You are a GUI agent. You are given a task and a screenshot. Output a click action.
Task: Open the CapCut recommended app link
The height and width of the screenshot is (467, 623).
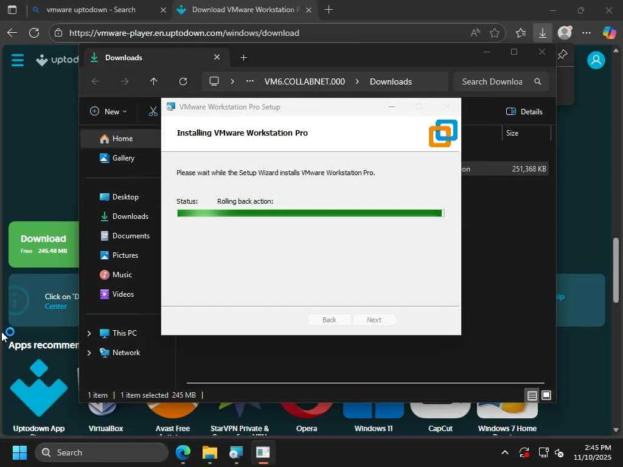tap(440, 429)
